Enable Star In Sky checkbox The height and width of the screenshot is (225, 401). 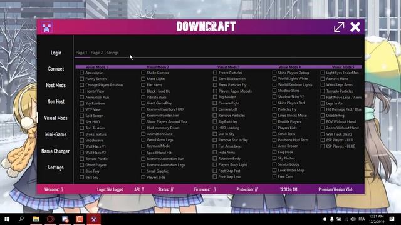click(x=215, y=134)
